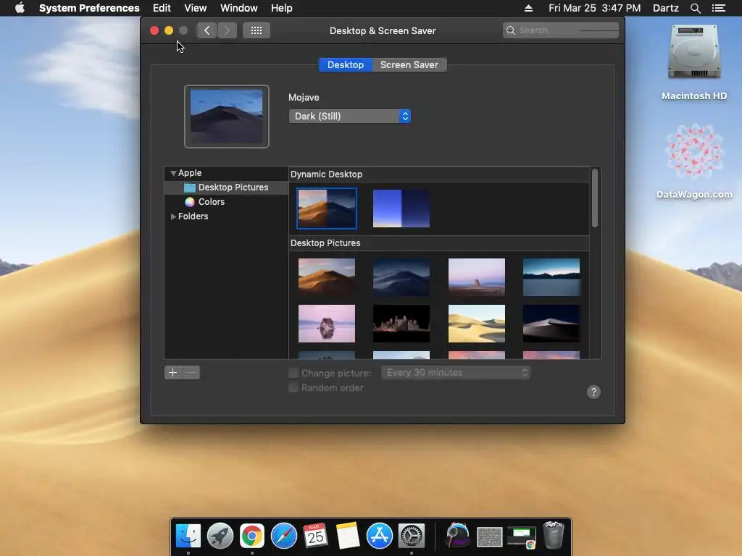Image resolution: width=742 pixels, height=556 pixels.
Task: Collapse the Apple tree group
Action: (173, 173)
